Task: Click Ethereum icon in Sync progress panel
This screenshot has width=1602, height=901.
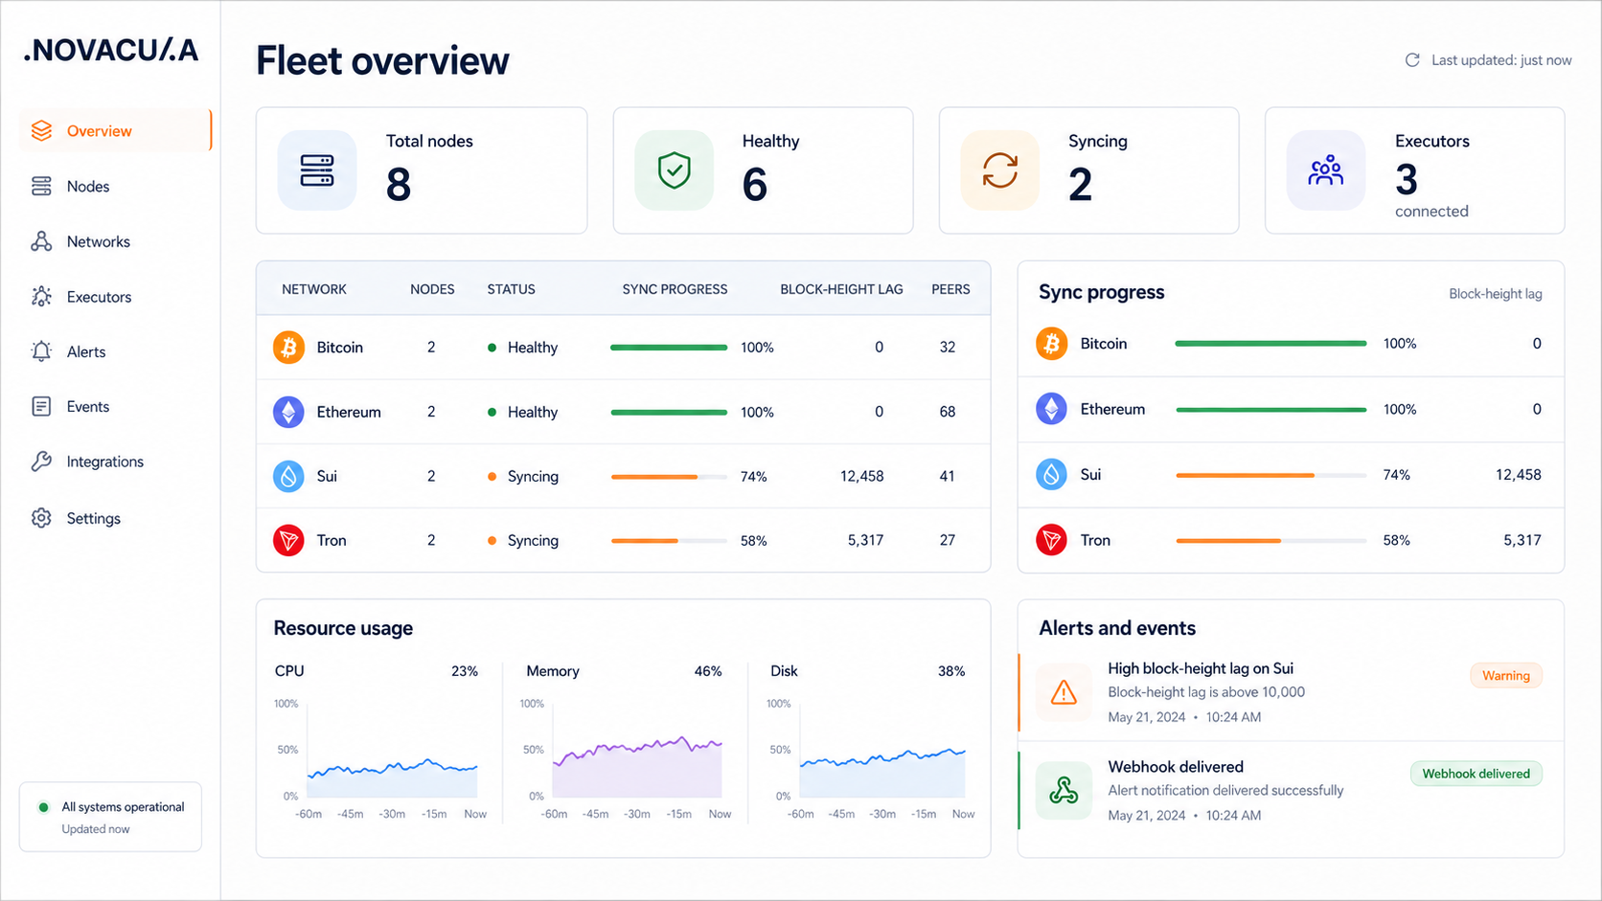Action: pyautogui.click(x=1052, y=409)
